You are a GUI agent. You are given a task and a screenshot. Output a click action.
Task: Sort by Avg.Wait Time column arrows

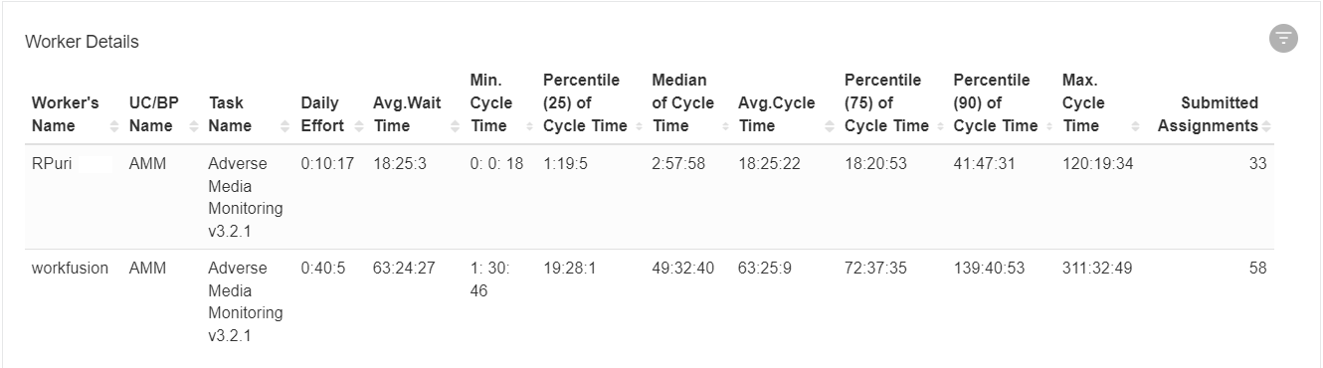click(x=456, y=126)
